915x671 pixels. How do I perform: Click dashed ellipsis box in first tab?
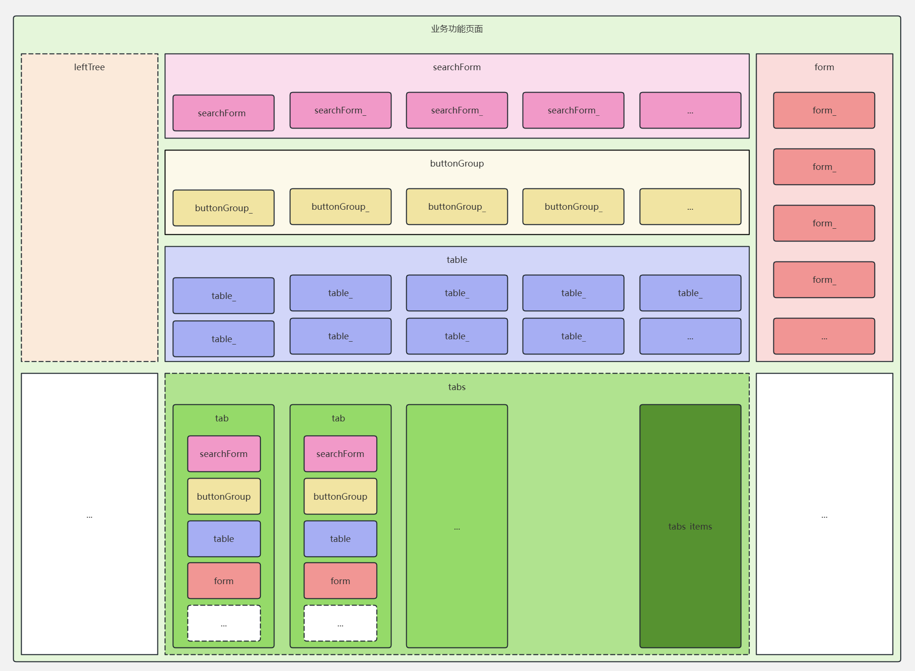pos(224,623)
